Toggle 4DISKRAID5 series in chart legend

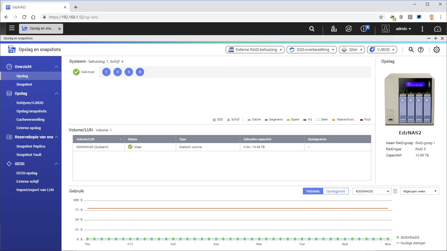[x=408, y=237]
